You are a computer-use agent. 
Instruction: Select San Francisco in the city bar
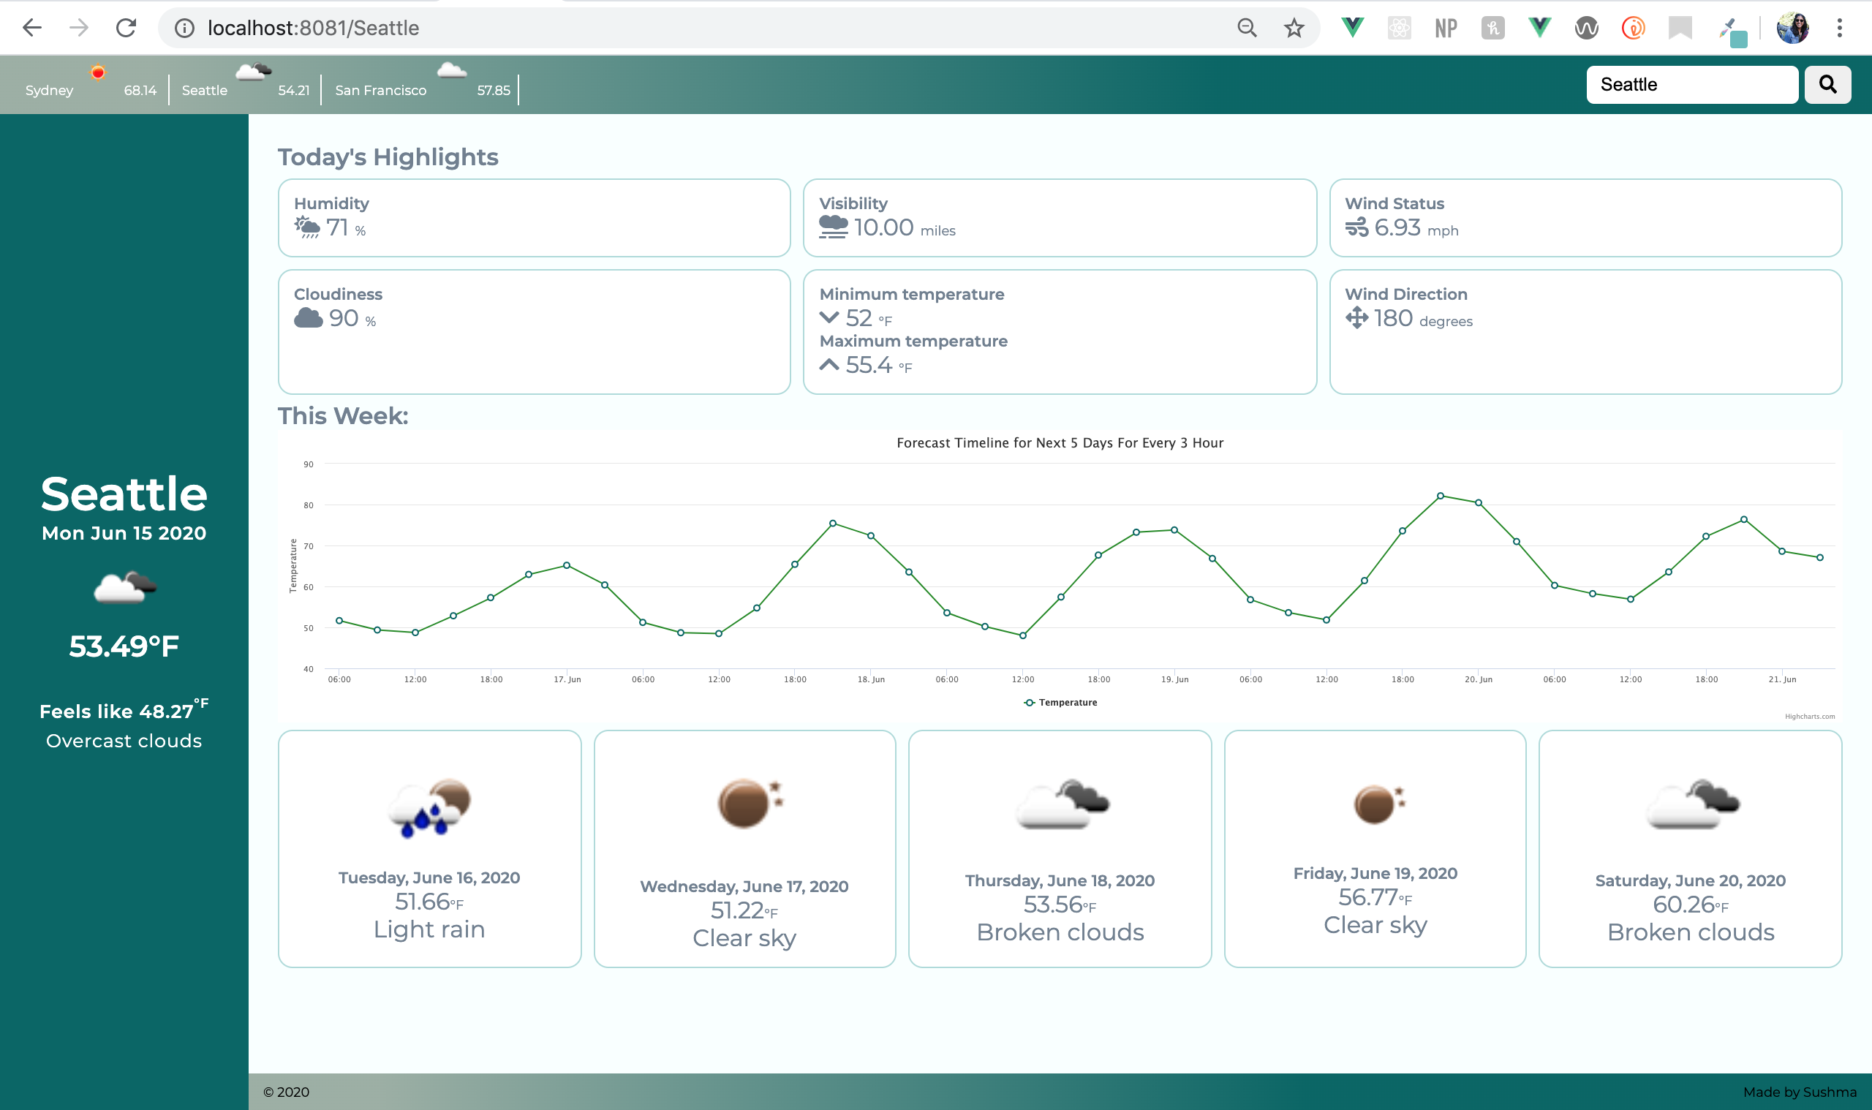click(380, 91)
